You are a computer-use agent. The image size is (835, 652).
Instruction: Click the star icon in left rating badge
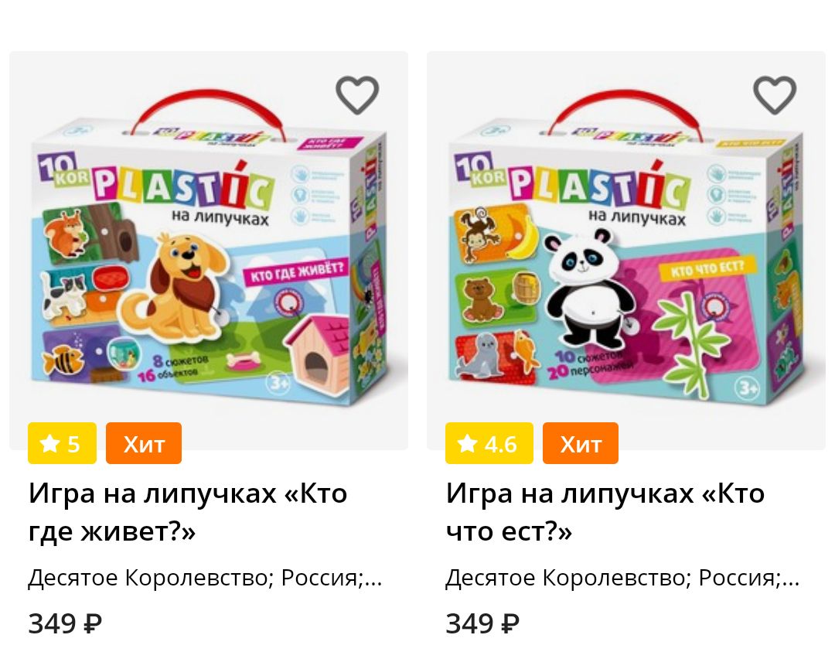(49, 443)
